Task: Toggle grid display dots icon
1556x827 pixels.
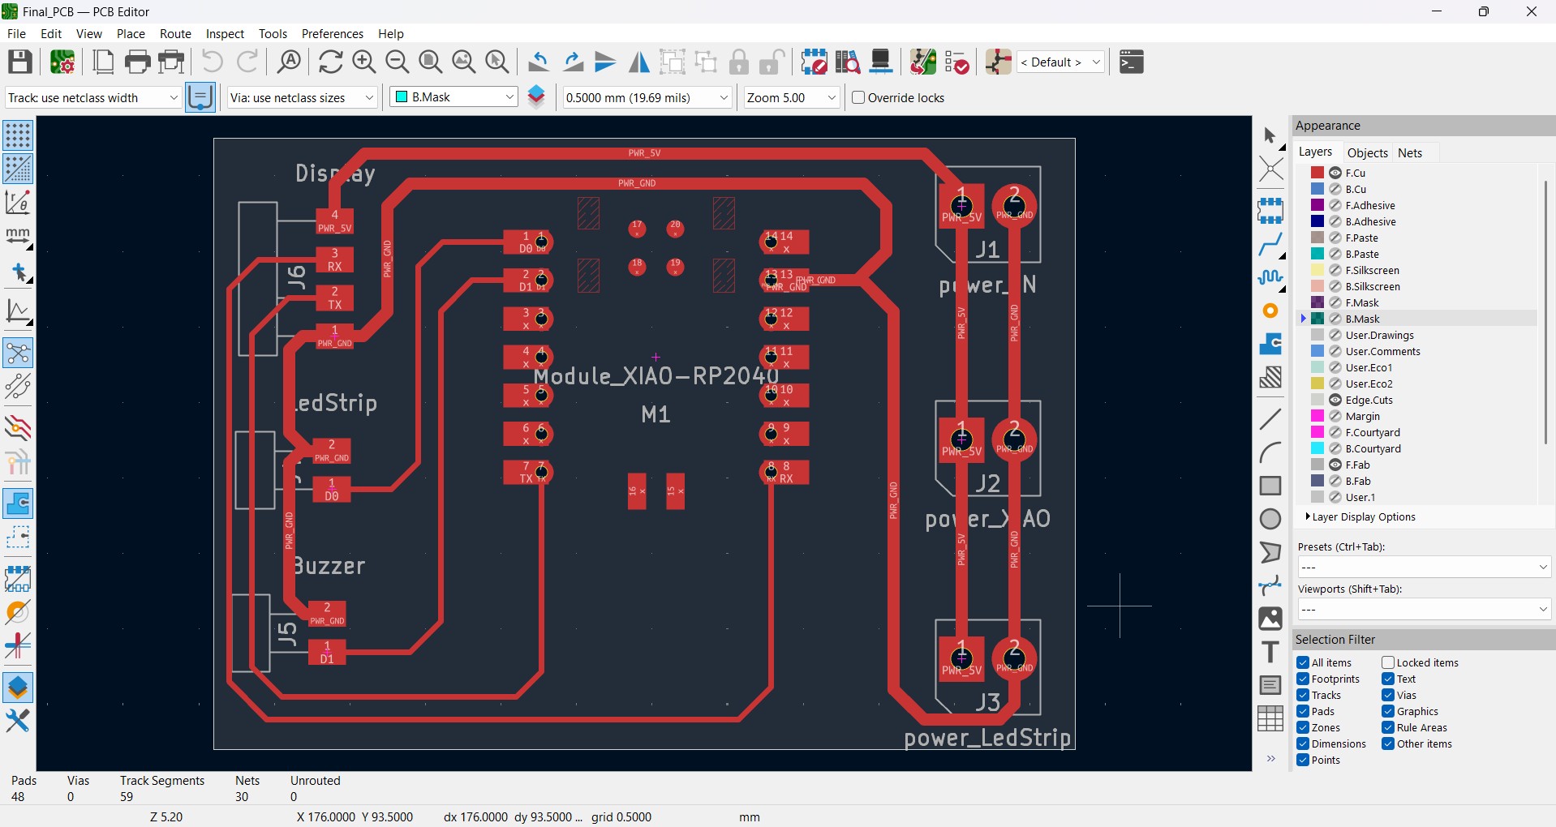Action: 18,135
